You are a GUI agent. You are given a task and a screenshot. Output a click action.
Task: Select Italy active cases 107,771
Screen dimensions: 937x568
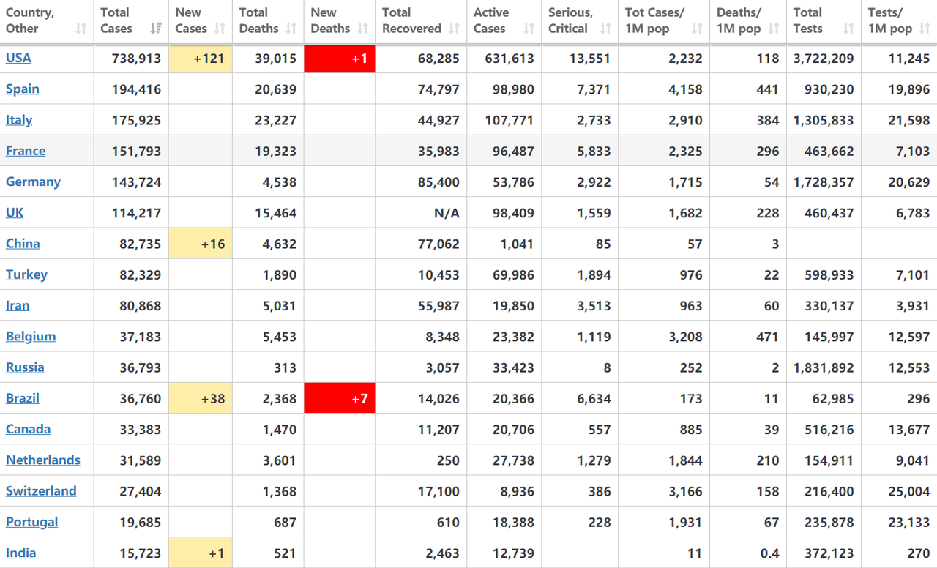[x=509, y=120]
